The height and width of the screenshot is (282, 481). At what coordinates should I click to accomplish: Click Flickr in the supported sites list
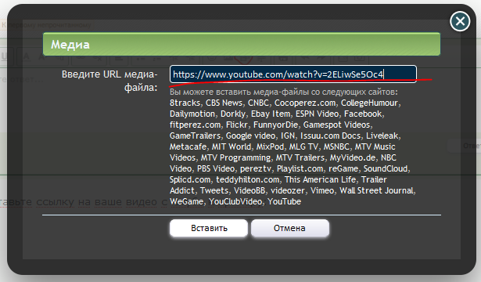(236, 125)
